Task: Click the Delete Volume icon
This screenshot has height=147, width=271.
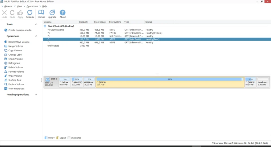Action: coord(6,67)
